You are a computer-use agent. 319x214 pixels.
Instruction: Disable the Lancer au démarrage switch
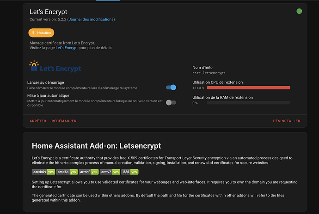tap(171, 88)
